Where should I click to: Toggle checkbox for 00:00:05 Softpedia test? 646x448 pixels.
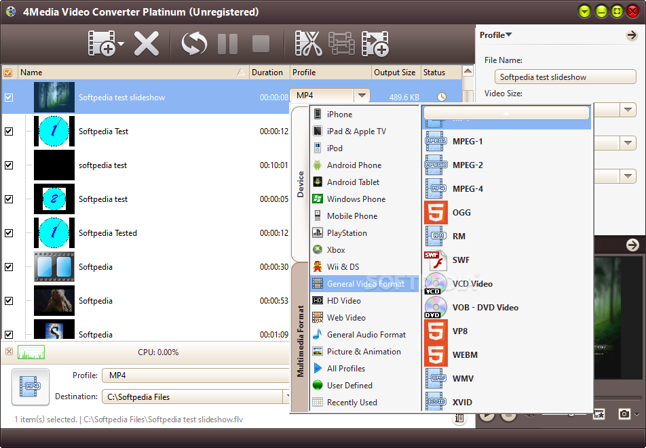point(9,199)
